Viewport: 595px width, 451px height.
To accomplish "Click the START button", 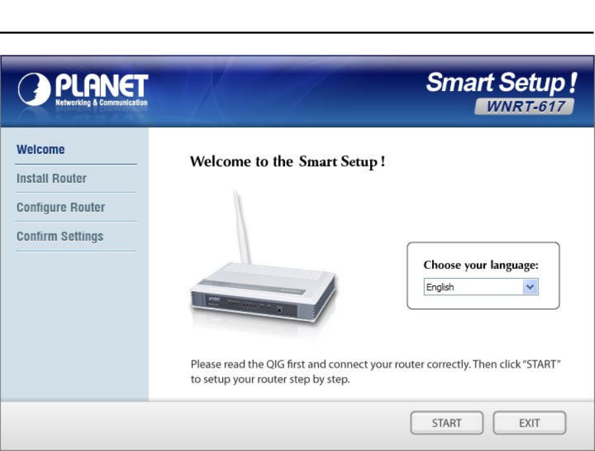I will pyautogui.click(x=447, y=423).
